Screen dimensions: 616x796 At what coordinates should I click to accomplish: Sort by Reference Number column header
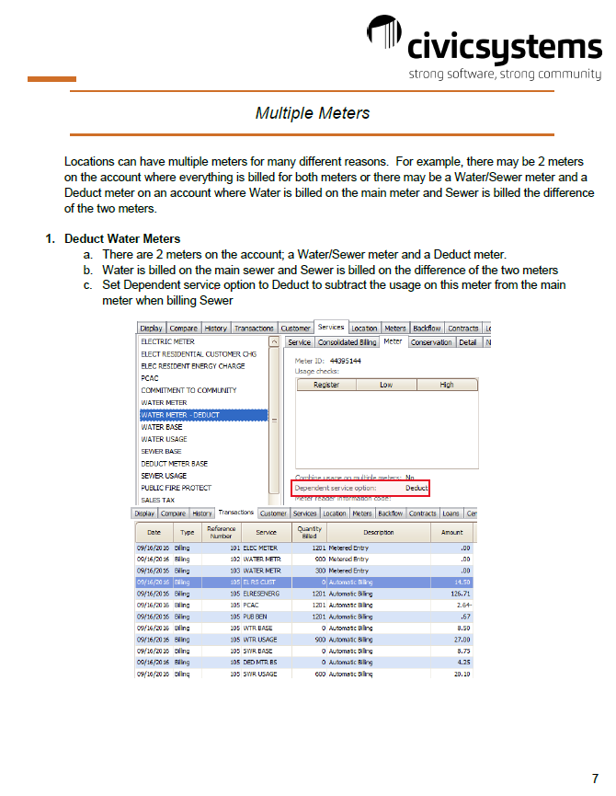click(221, 532)
